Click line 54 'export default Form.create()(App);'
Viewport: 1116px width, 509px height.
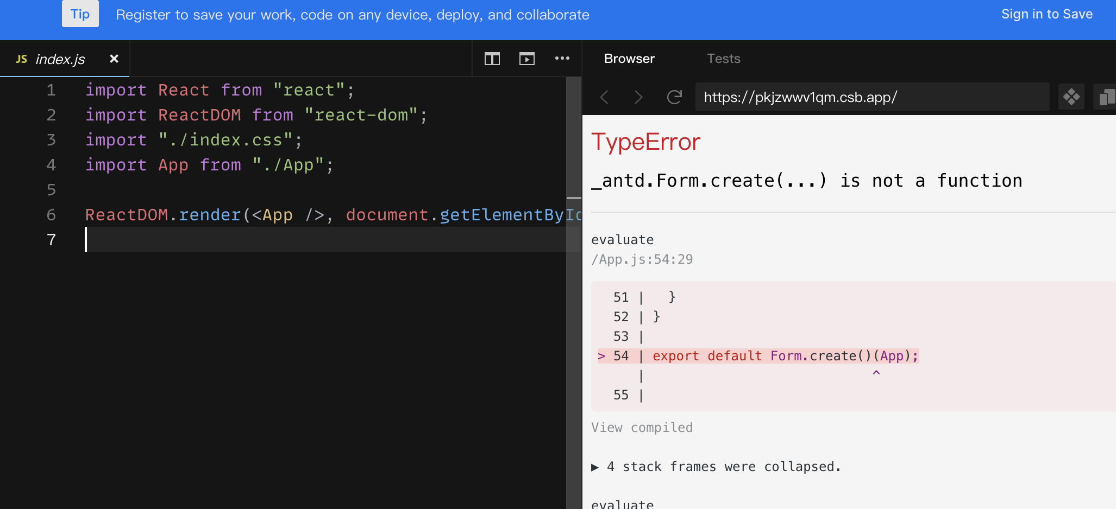tap(785, 356)
